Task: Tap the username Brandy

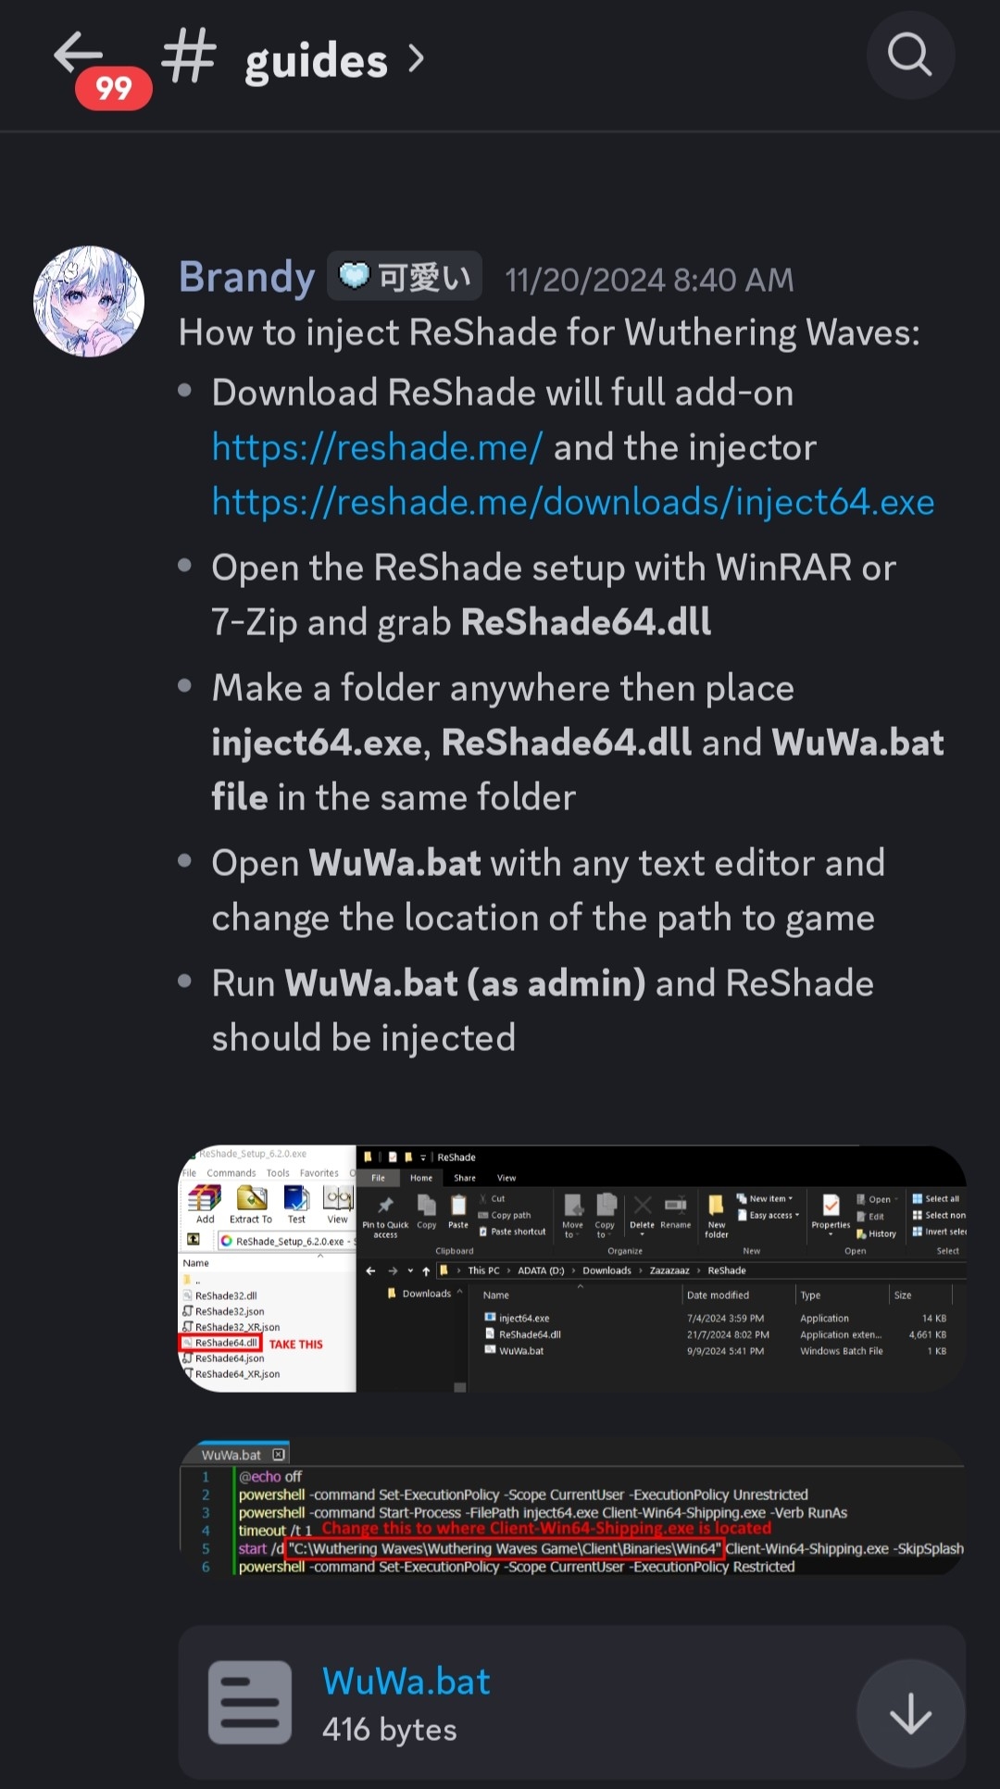Action: pyautogui.click(x=246, y=277)
